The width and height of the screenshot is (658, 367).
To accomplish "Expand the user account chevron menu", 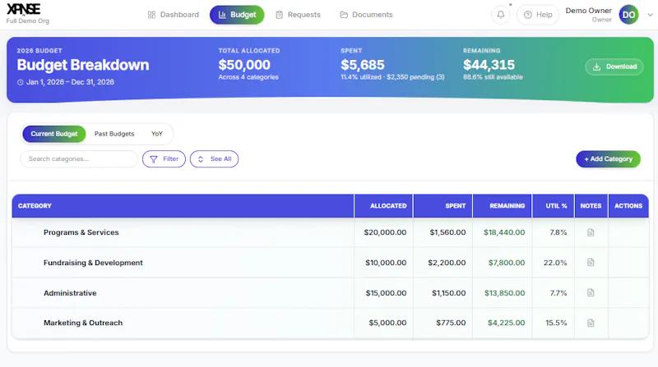I will [650, 15].
